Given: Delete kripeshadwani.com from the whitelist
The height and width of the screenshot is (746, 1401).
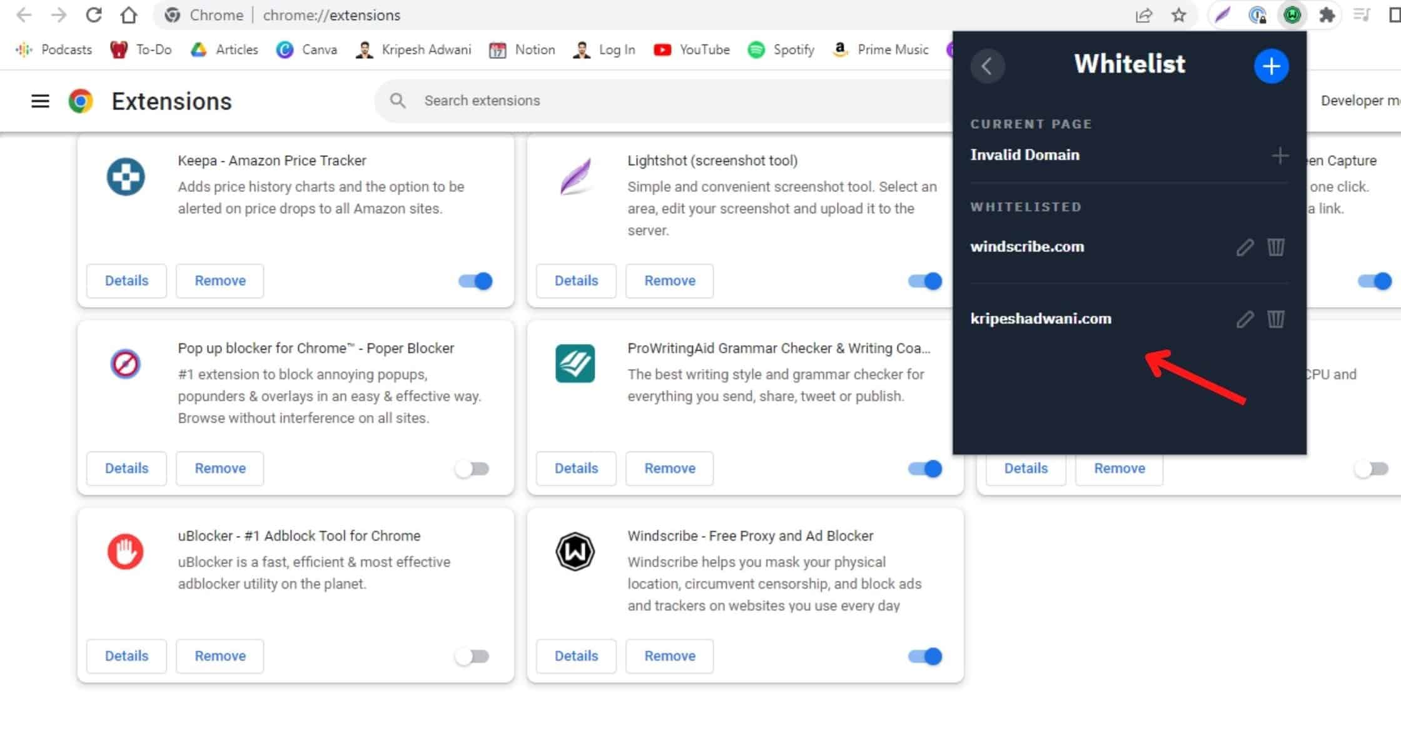Looking at the screenshot, I should click(x=1275, y=320).
